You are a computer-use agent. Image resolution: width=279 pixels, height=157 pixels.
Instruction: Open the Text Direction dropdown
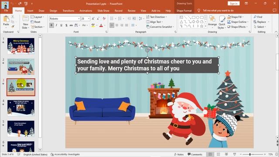click(157, 17)
